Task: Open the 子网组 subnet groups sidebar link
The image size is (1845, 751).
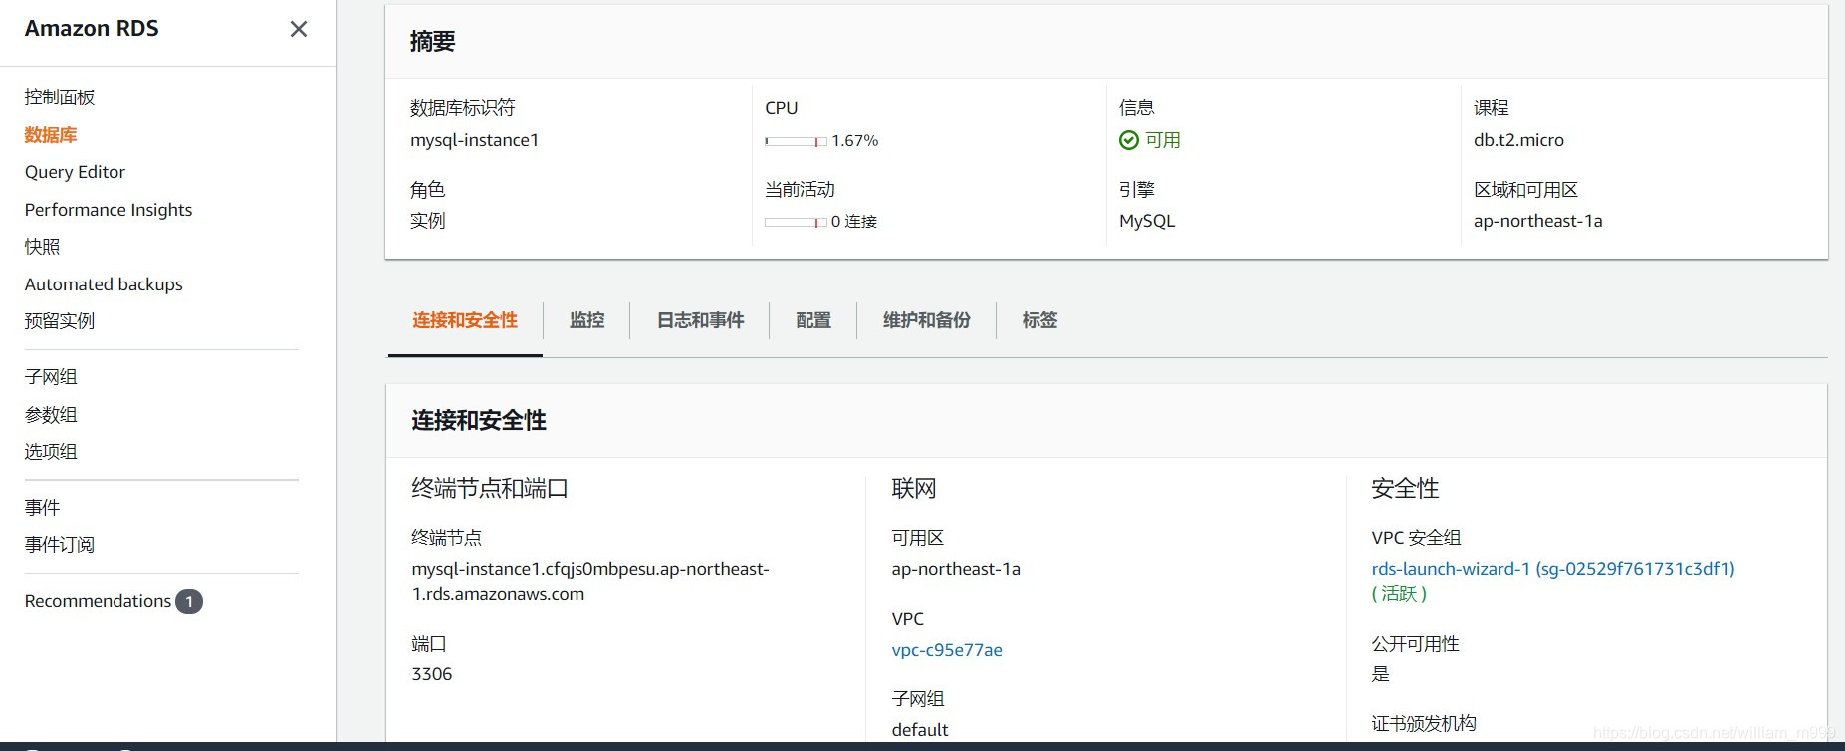Action: pos(51,377)
